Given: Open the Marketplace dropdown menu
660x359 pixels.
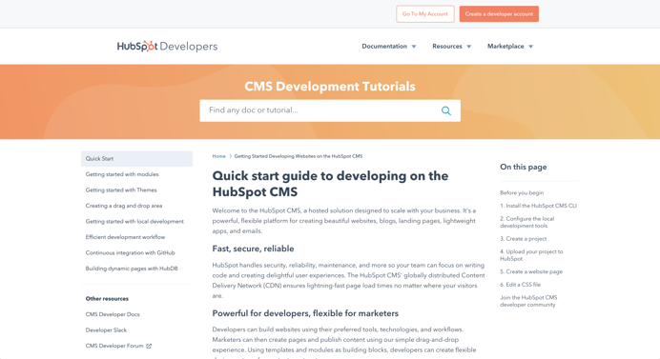Looking at the screenshot, I should tap(510, 47).
